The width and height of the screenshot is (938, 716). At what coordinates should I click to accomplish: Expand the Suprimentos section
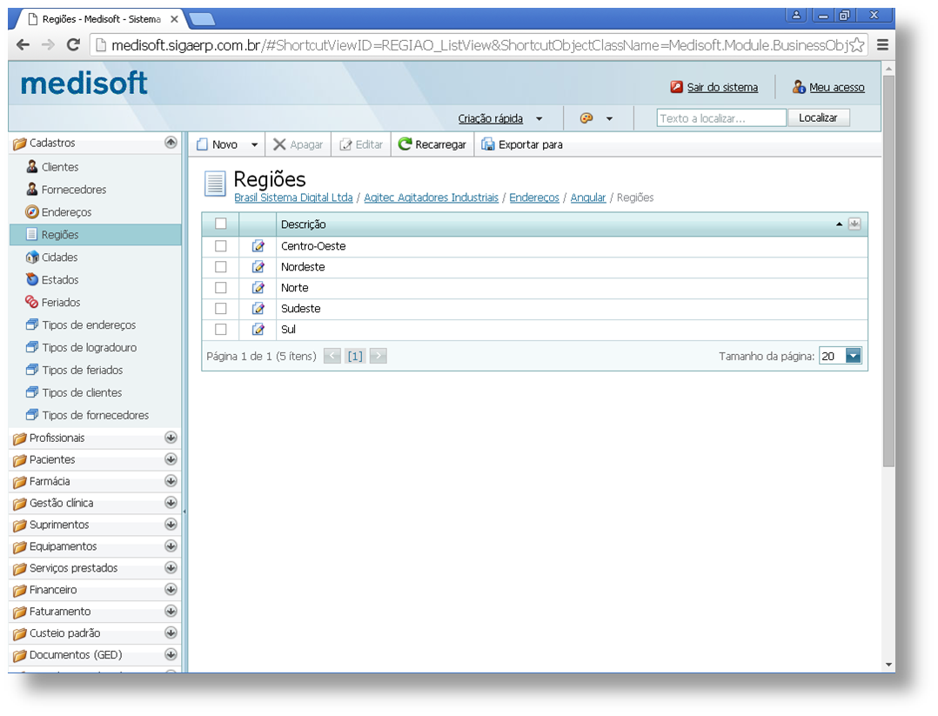click(171, 524)
